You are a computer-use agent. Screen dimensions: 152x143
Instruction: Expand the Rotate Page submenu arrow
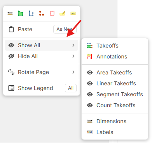[73, 72]
